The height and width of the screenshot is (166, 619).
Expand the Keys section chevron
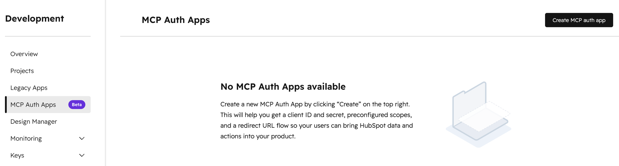pyautogui.click(x=82, y=156)
